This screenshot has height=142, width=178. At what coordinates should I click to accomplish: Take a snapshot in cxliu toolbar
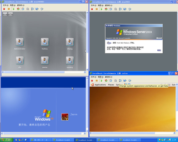111,80
